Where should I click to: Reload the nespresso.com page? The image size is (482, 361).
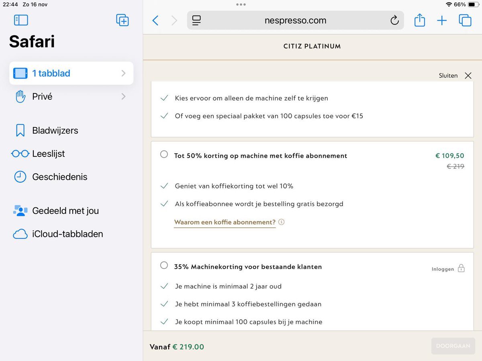[394, 20]
